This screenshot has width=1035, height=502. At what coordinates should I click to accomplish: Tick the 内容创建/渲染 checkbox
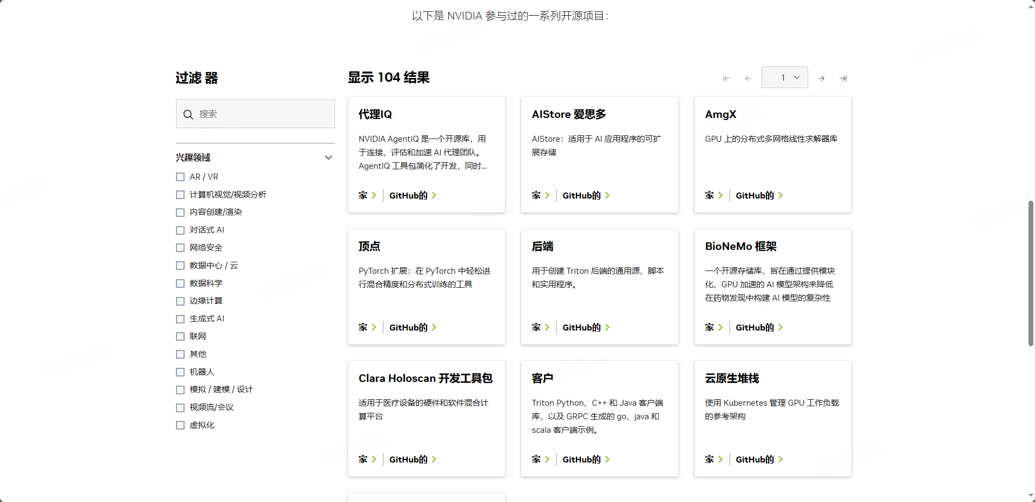click(x=180, y=213)
